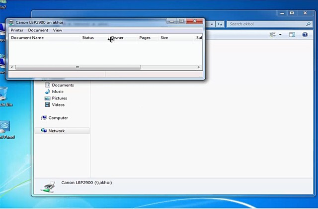
Task: Click the scroll right arrow in print queue
Action: (199, 67)
